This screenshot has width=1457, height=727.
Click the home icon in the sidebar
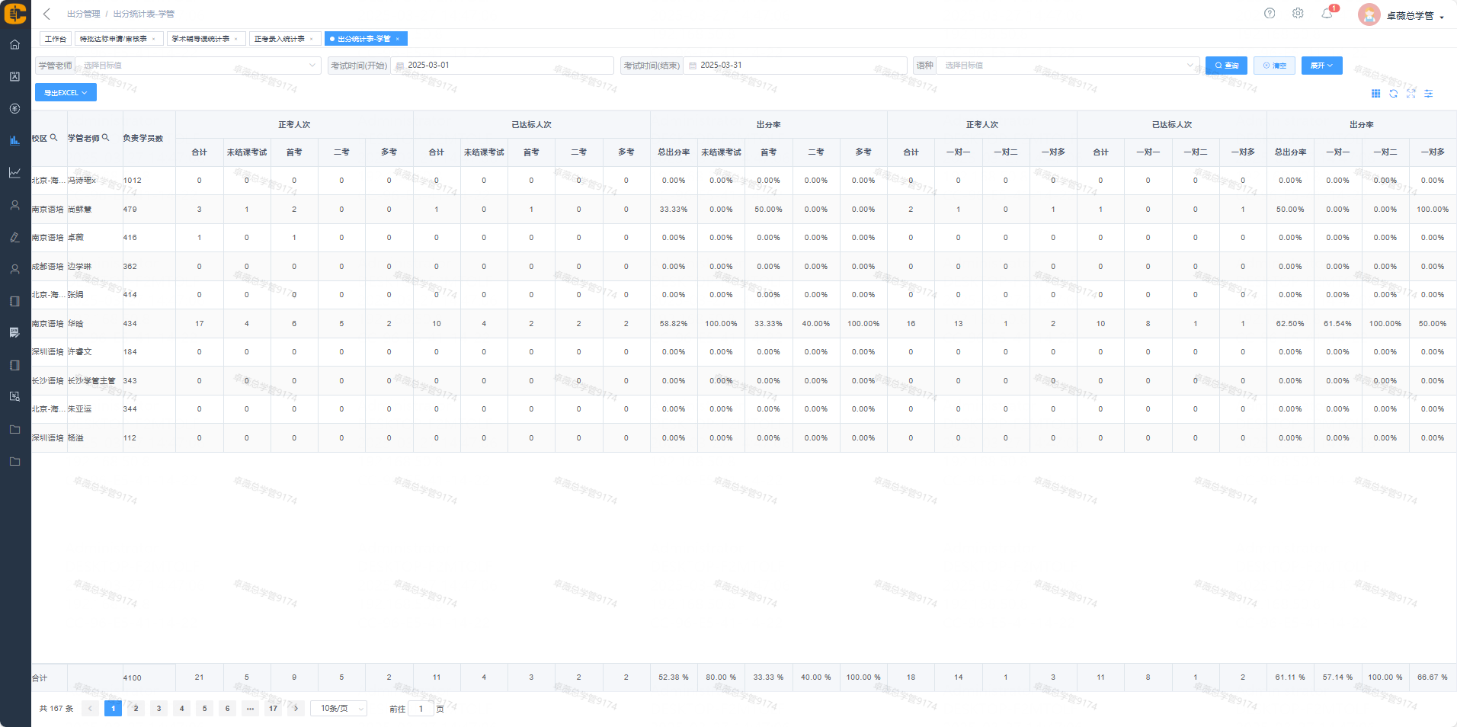(x=14, y=45)
